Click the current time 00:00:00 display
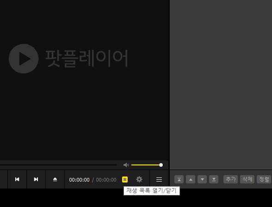 point(79,180)
